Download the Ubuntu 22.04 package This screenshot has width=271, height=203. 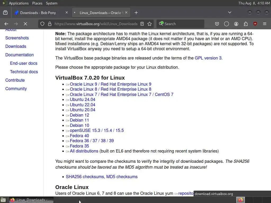tap(83, 105)
